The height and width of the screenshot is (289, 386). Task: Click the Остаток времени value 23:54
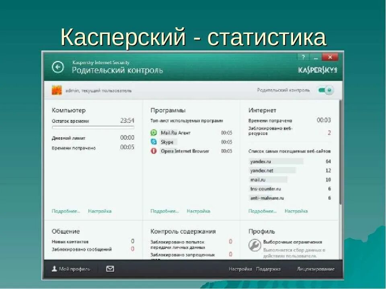pyautogui.click(x=127, y=120)
